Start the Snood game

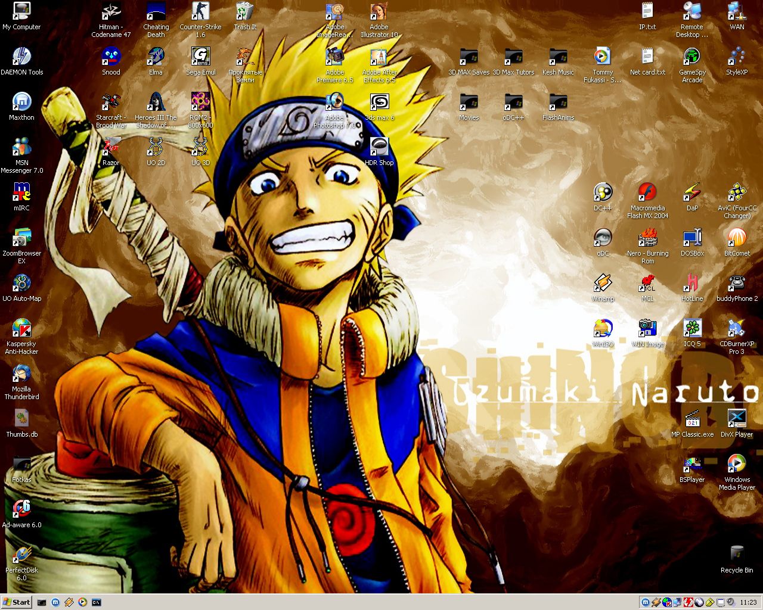[x=111, y=61]
